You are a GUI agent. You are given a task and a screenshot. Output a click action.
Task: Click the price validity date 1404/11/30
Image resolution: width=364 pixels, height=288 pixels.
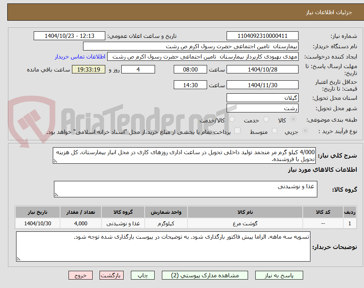tap(262, 85)
